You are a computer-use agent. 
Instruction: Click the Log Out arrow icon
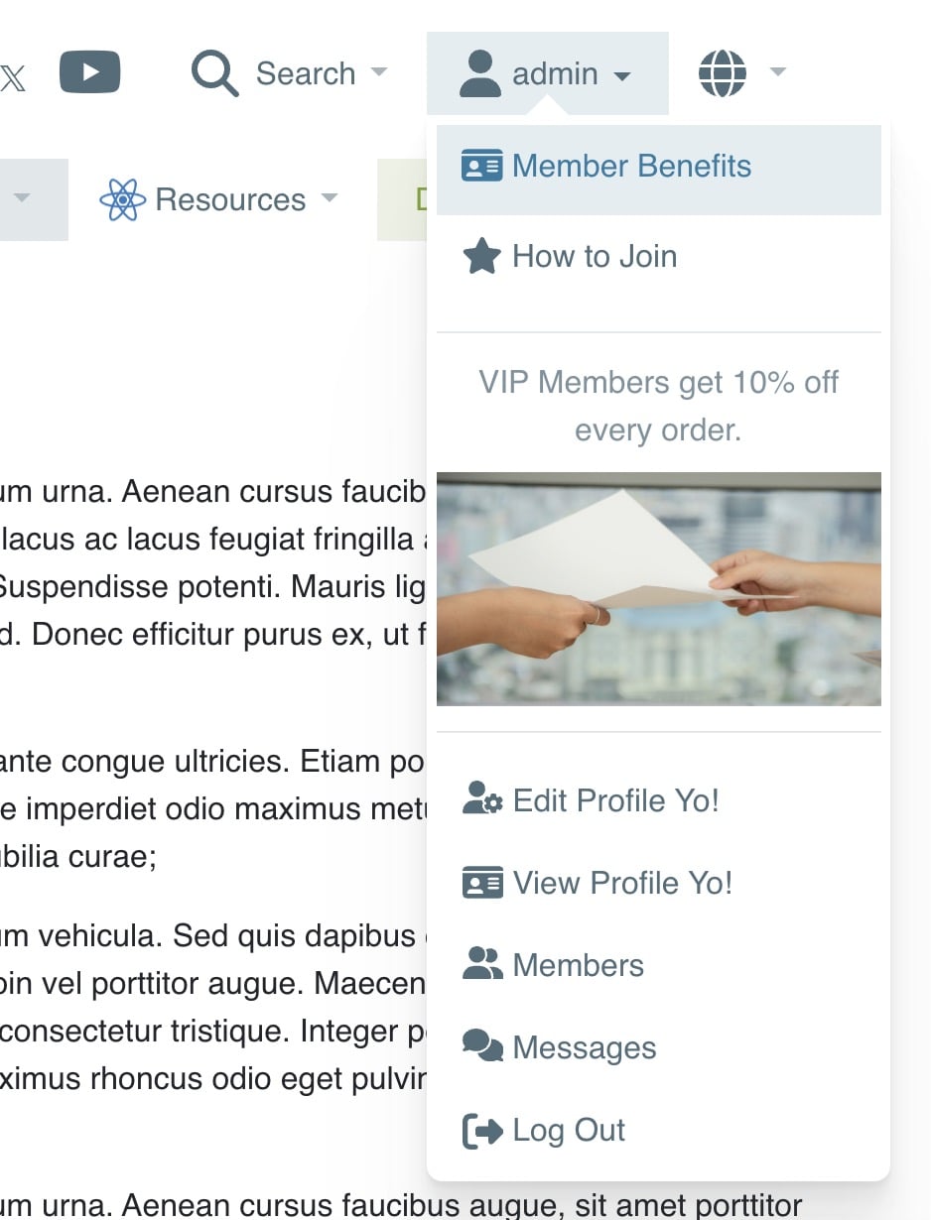click(482, 1131)
